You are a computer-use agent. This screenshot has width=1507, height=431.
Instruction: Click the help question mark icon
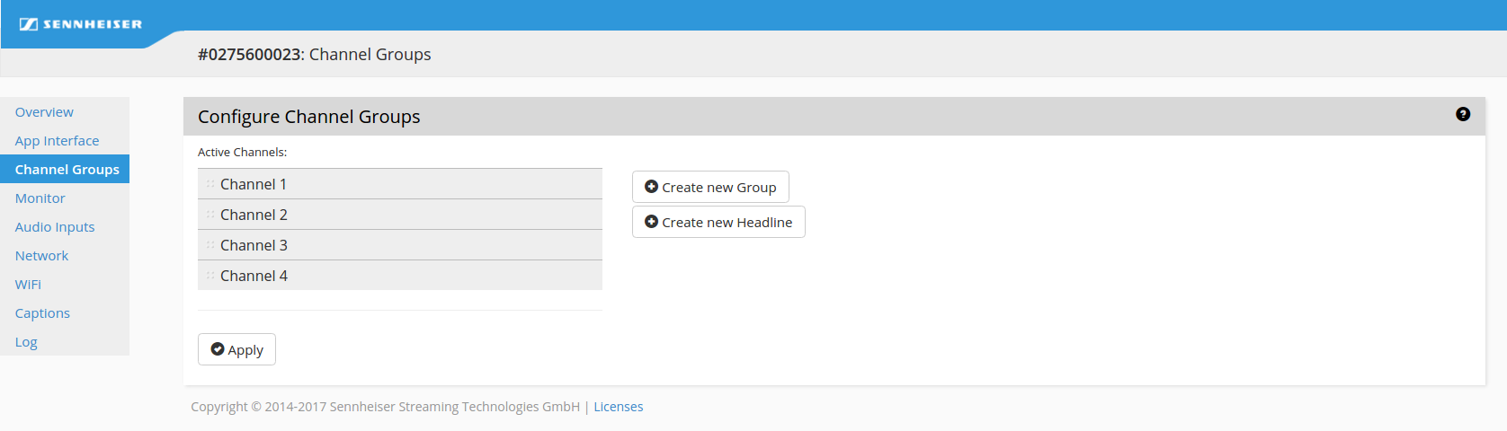1462,114
